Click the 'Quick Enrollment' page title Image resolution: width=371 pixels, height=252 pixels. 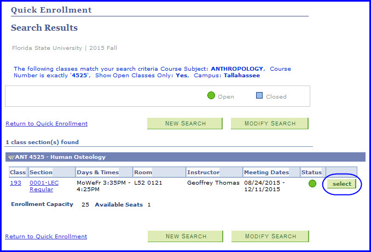51,10
